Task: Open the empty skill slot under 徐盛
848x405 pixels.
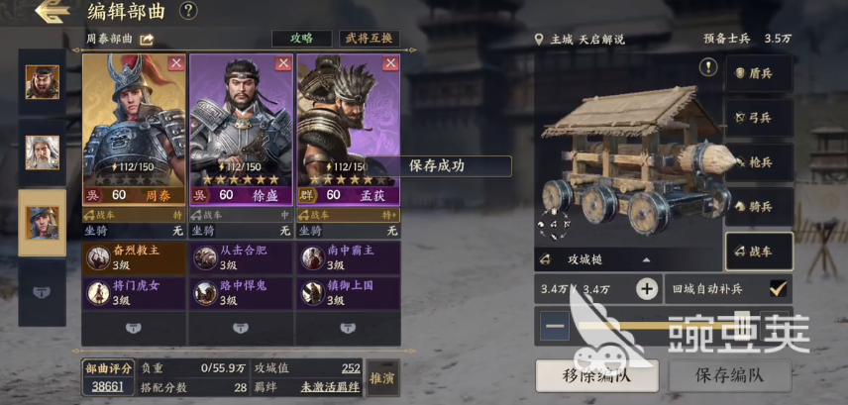Action: click(241, 328)
